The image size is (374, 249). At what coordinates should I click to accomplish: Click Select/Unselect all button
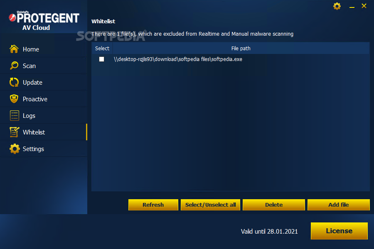point(210,205)
